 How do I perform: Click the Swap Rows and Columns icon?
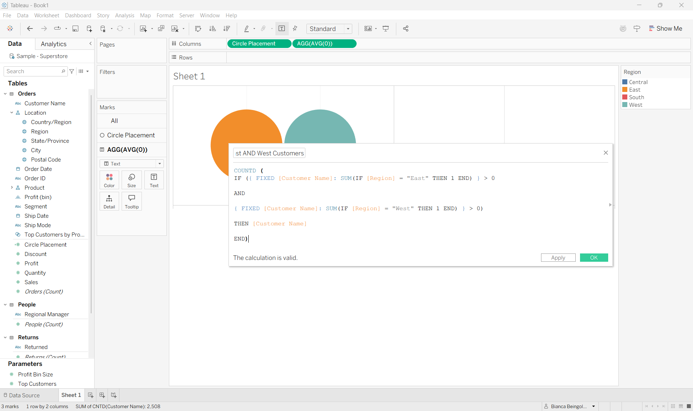tap(198, 28)
